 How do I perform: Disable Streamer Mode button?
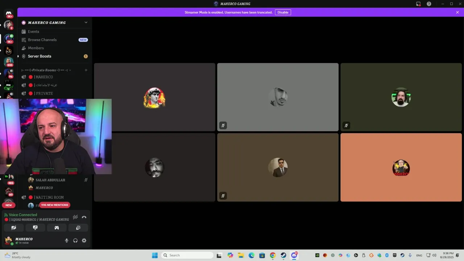coord(283,12)
